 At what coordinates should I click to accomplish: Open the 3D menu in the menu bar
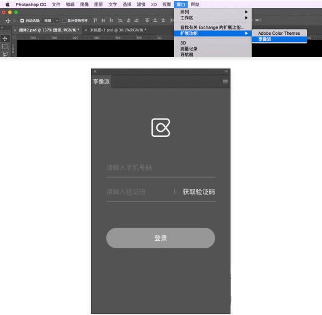click(154, 5)
